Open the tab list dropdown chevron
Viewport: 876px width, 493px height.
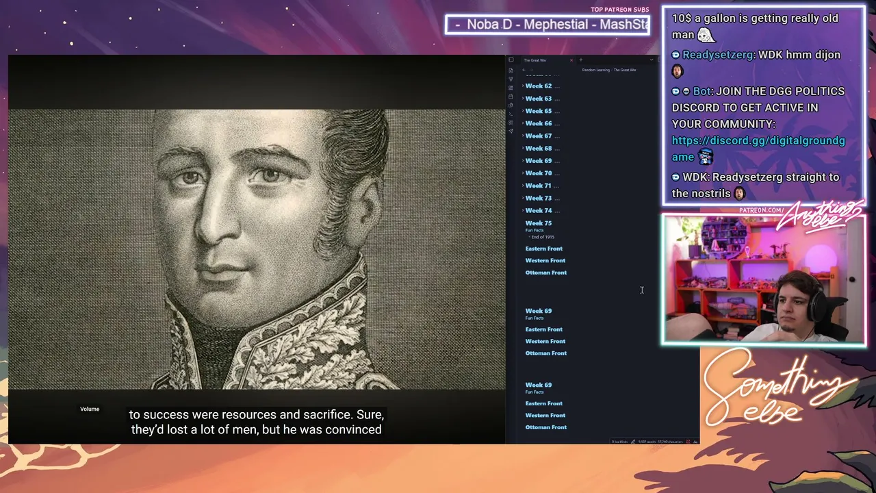(652, 60)
